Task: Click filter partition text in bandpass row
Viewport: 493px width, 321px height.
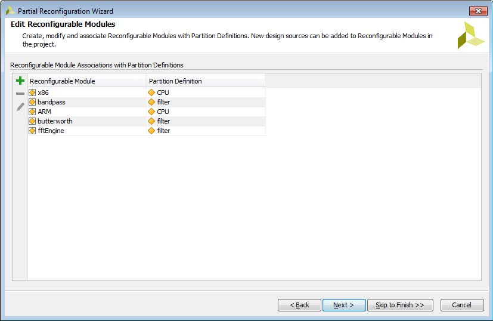Action: [x=163, y=102]
